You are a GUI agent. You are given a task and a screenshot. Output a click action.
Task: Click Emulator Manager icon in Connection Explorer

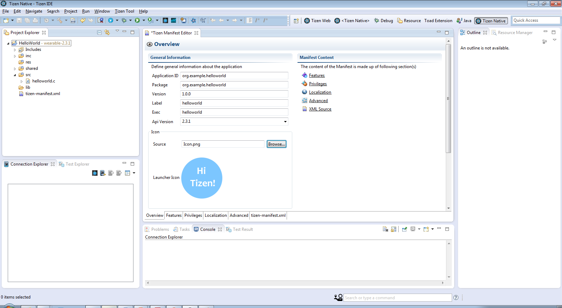click(x=95, y=173)
